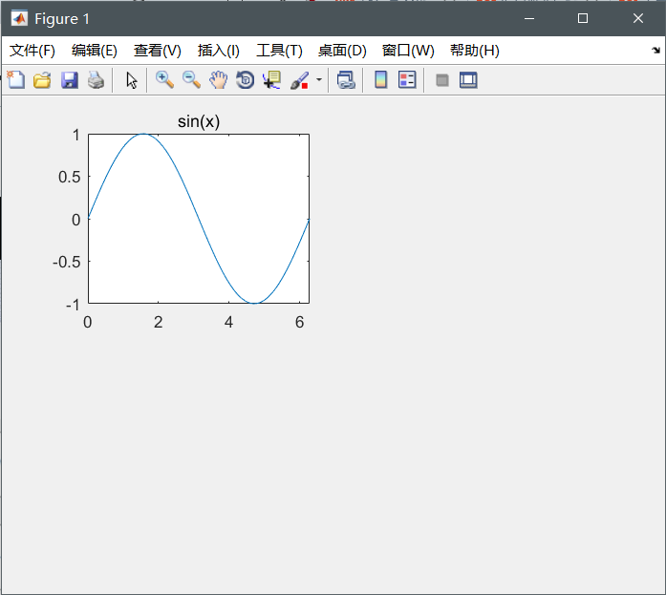Click y-axis tick label -1
Image resolution: width=666 pixels, height=595 pixels.
coord(73,305)
